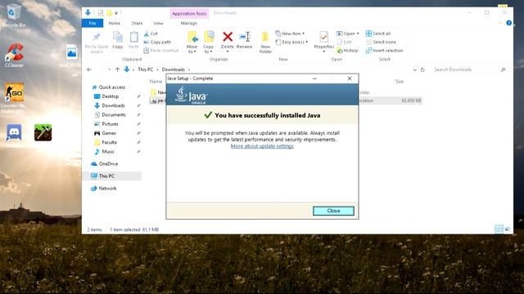Click the Recycle Bin desktop icon
This screenshot has width=524, height=294.
14,16
